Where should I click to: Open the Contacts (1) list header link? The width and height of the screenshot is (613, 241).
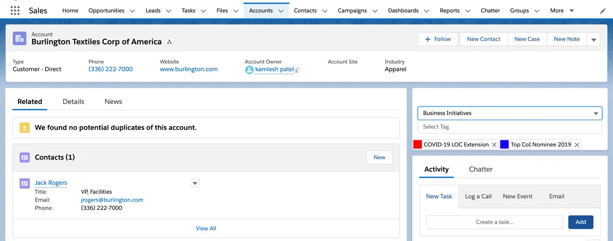point(55,157)
